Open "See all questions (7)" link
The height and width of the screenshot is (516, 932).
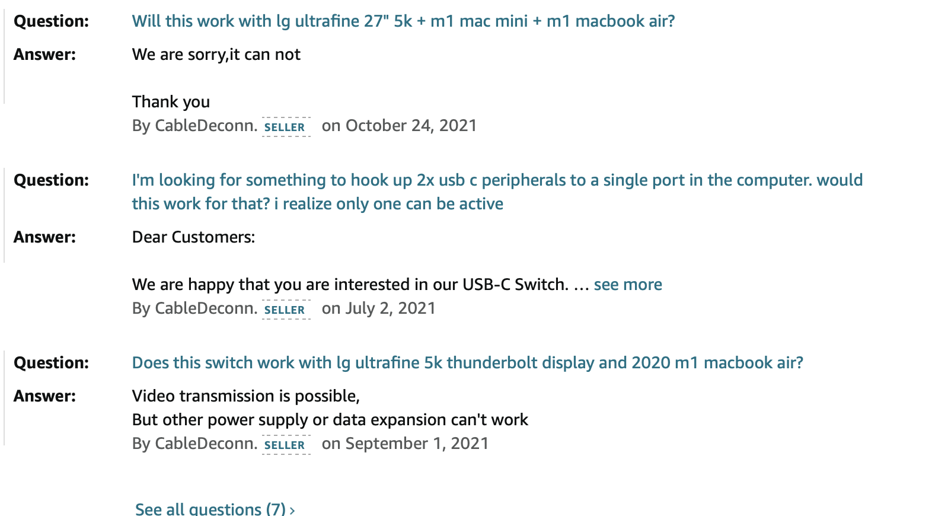pyautogui.click(x=210, y=509)
